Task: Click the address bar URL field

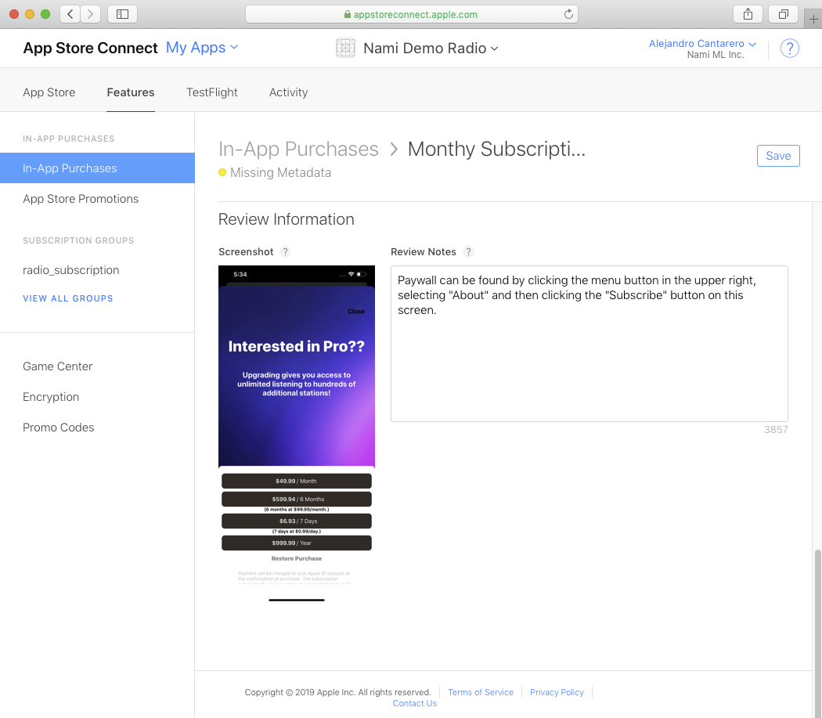Action: [x=412, y=14]
